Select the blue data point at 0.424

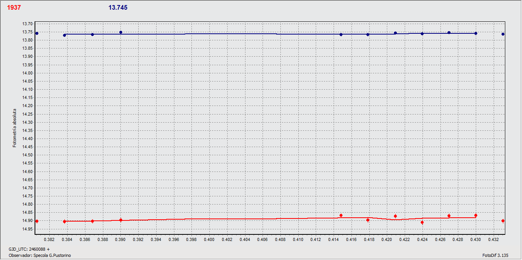(x=422, y=34)
